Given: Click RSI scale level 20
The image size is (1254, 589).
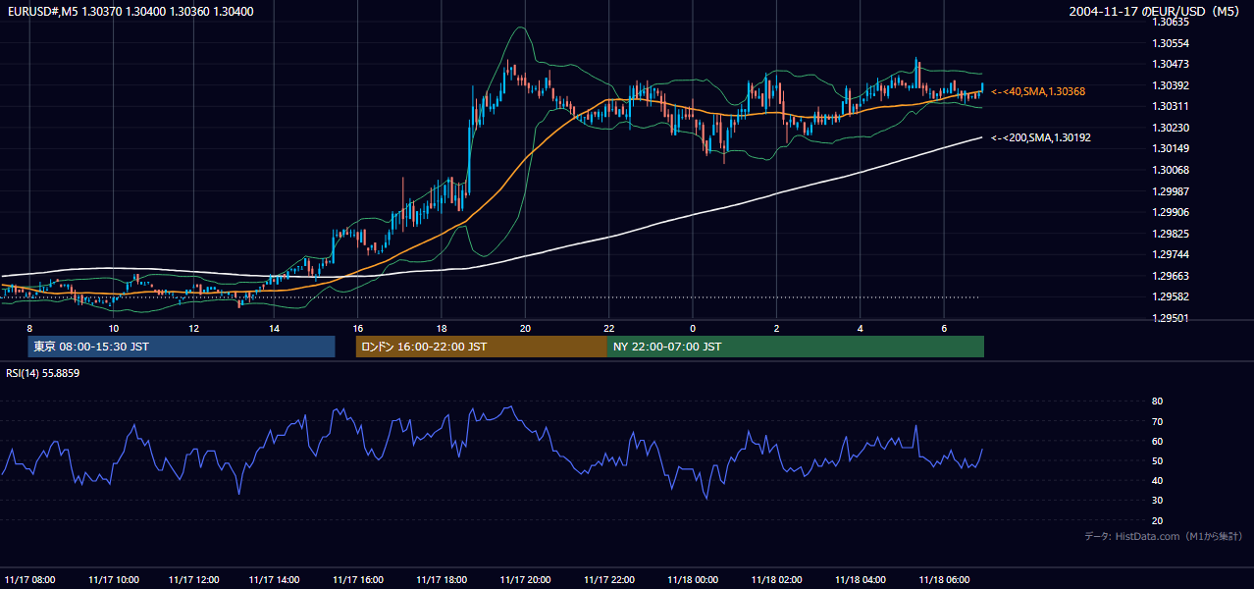Looking at the screenshot, I should tap(1157, 520).
